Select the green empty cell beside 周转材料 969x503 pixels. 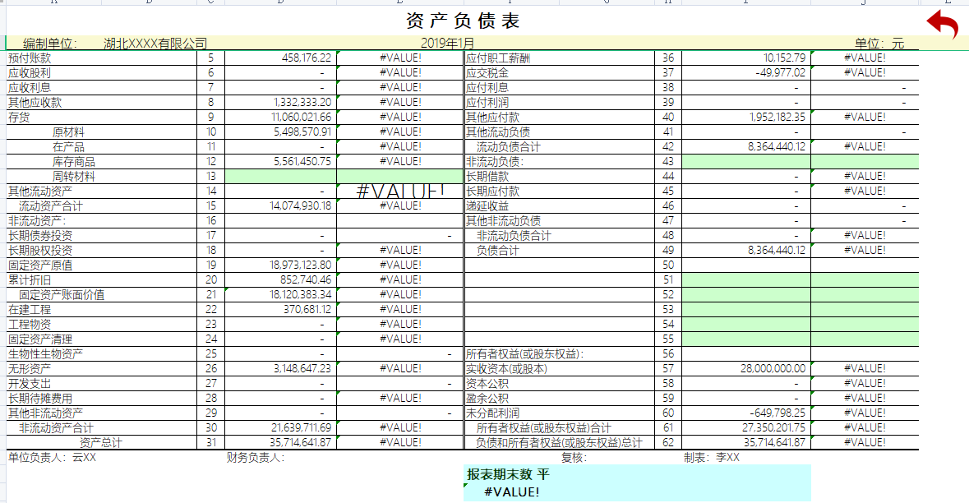click(279, 175)
